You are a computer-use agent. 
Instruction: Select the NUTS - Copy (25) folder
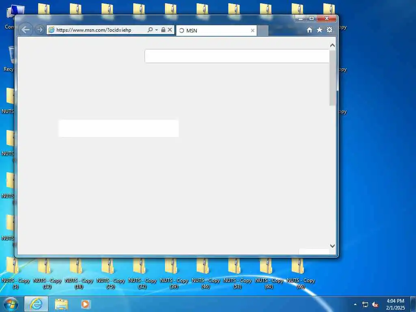click(110, 273)
